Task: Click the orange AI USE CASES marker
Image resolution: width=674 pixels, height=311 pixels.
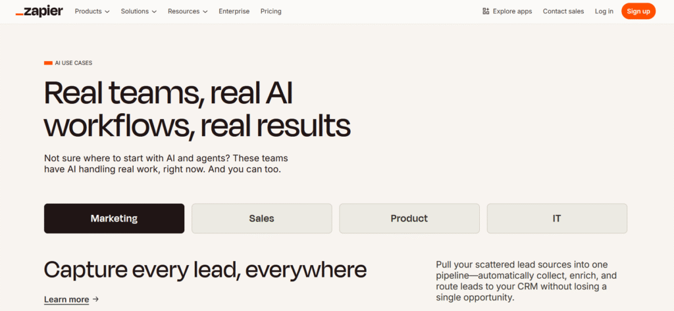Action: click(x=48, y=63)
